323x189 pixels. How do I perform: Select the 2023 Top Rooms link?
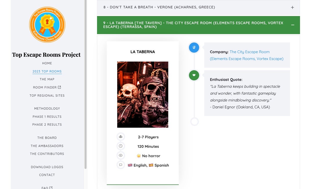coord(47,71)
